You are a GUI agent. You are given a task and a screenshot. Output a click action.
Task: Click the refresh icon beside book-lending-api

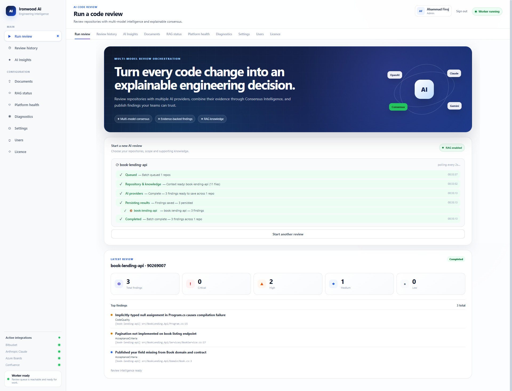click(x=117, y=165)
